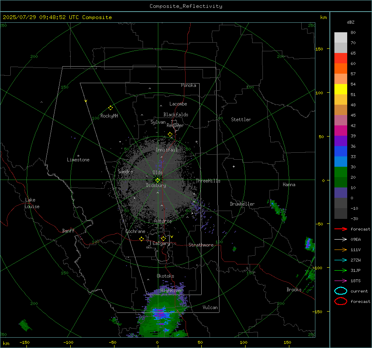Click the Sundre map label
The width and height of the screenshot is (372, 348).
pos(125,171)
